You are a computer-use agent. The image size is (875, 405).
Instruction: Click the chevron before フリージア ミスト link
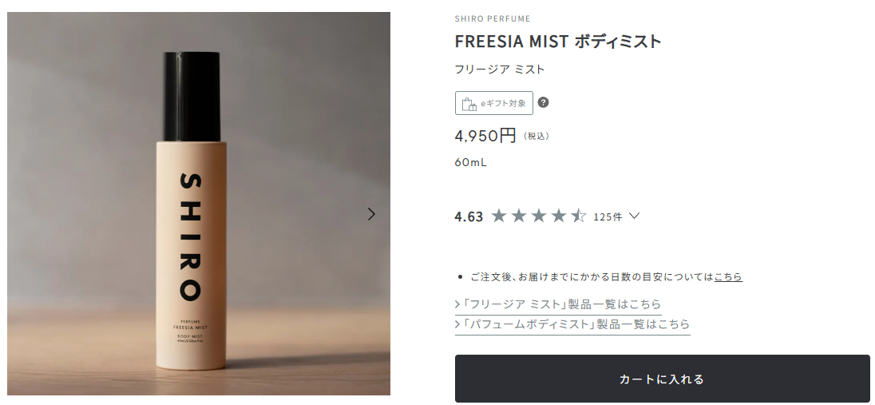pos(457,304)
